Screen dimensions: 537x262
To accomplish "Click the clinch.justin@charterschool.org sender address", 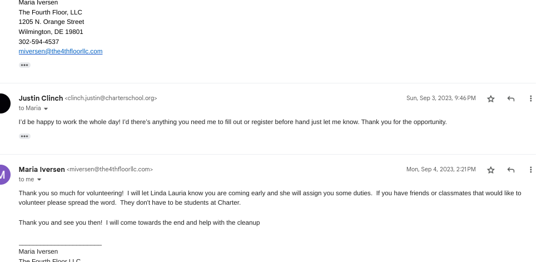I will click(111, 98).
